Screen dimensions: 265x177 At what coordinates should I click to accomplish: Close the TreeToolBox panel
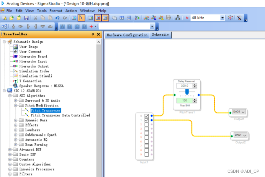click(98, 34)
